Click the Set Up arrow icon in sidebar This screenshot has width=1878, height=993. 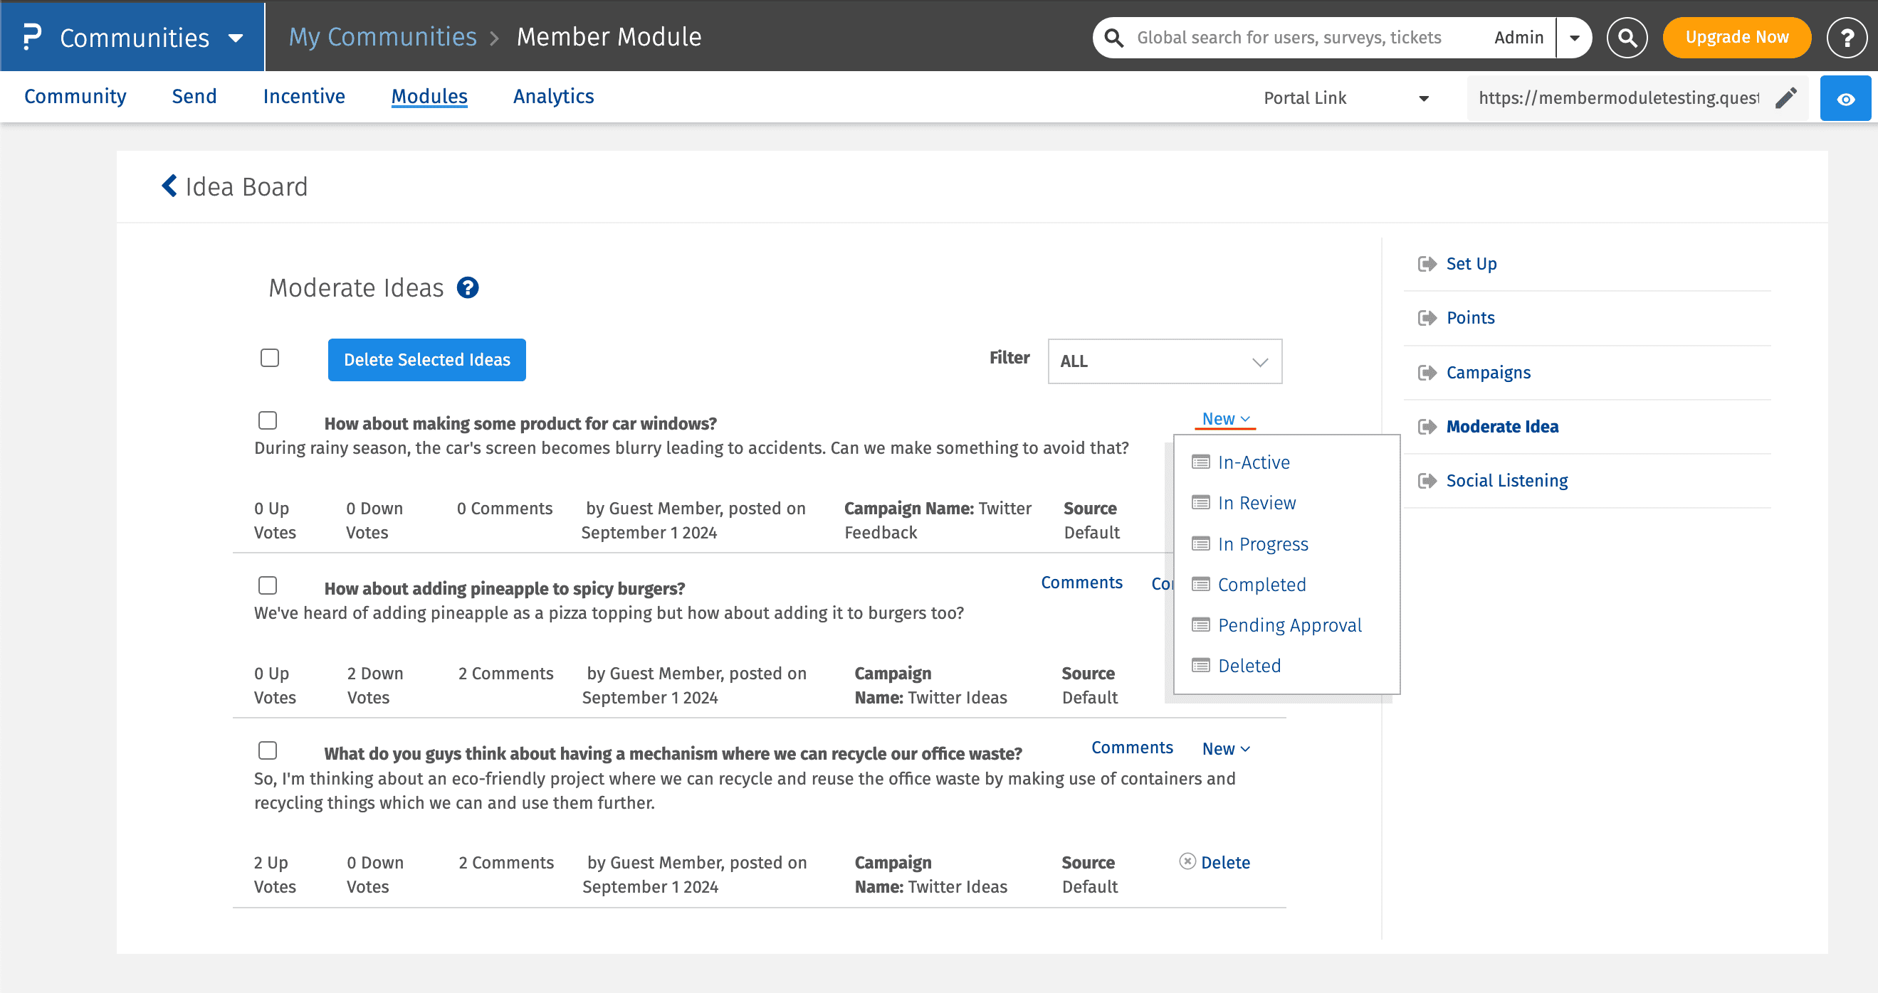pos(1427,264)
